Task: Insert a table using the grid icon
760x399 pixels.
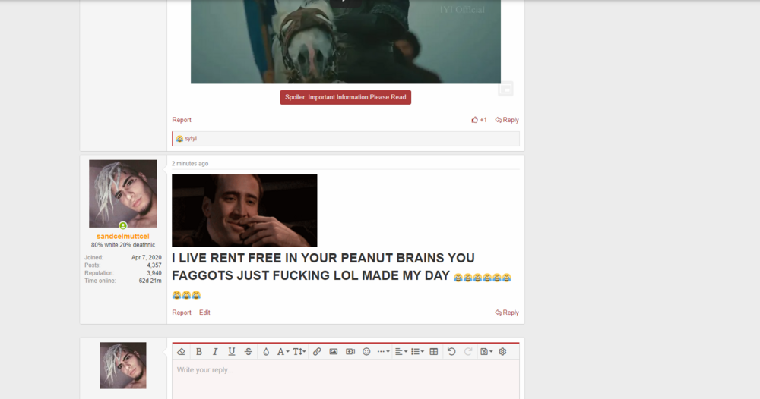Action: (x=434, y=352)
